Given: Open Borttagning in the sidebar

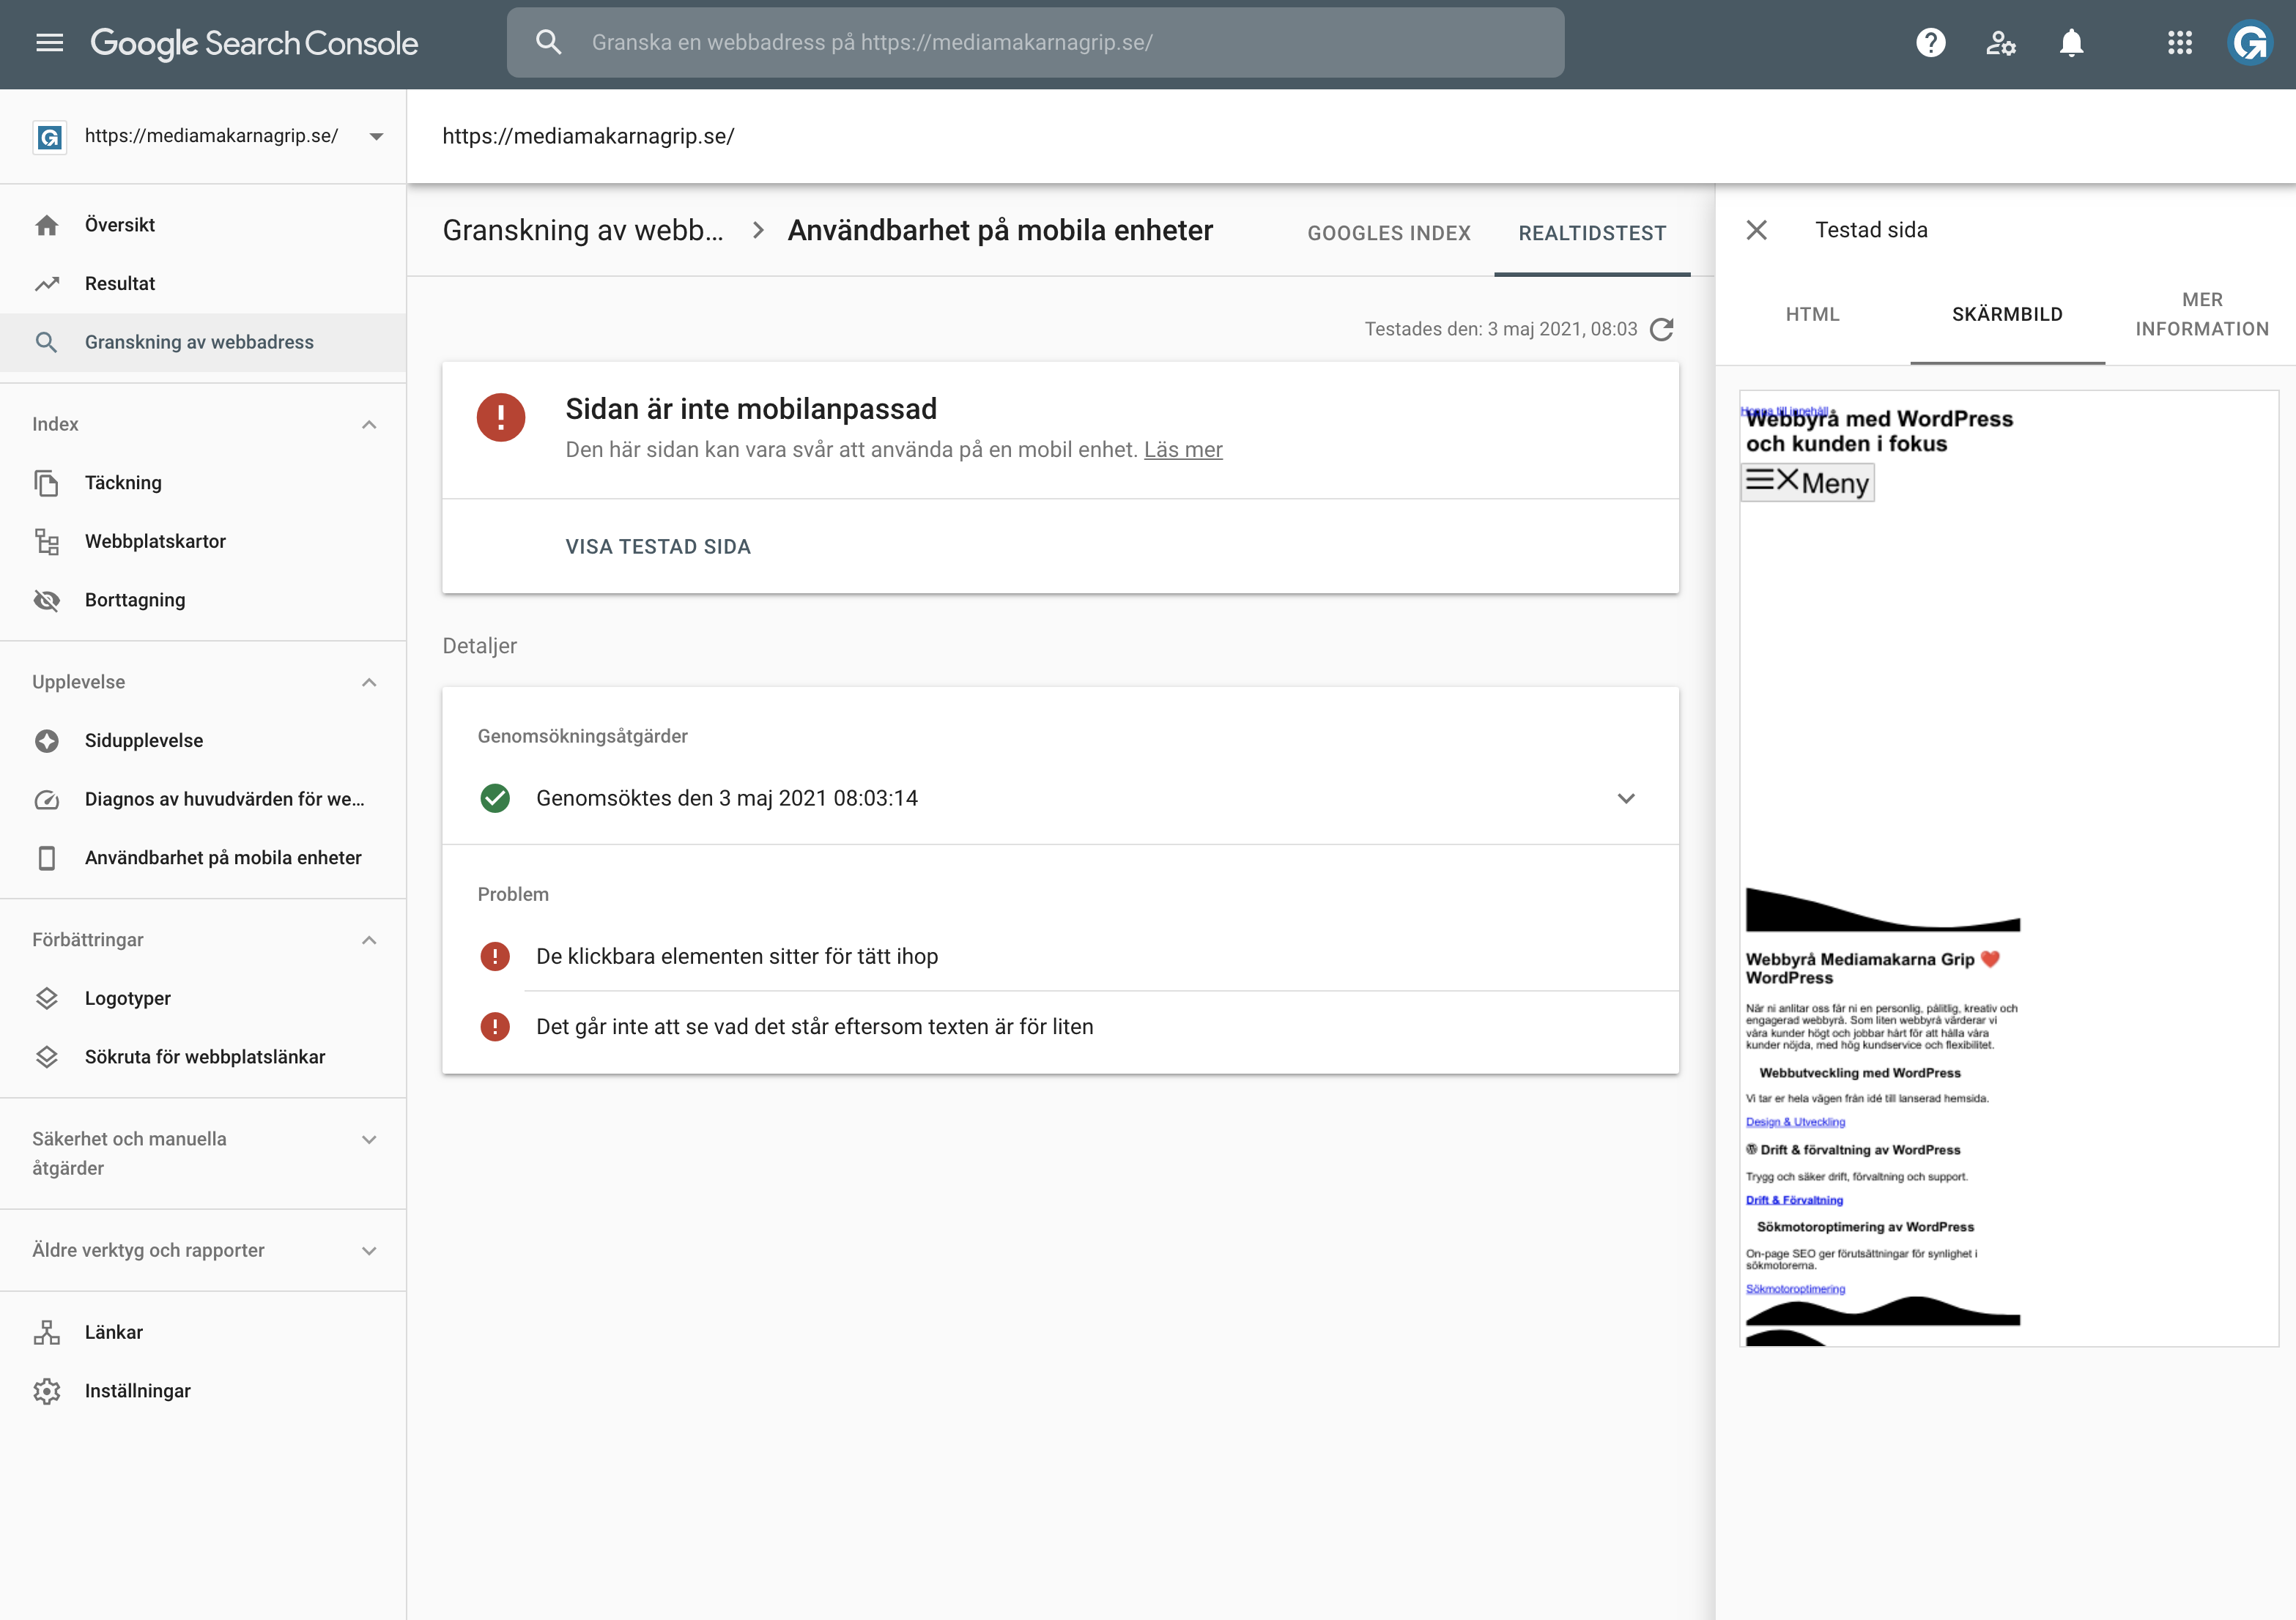Looking at the screenshot, I should pyautogui.click(x=135, y=600).
